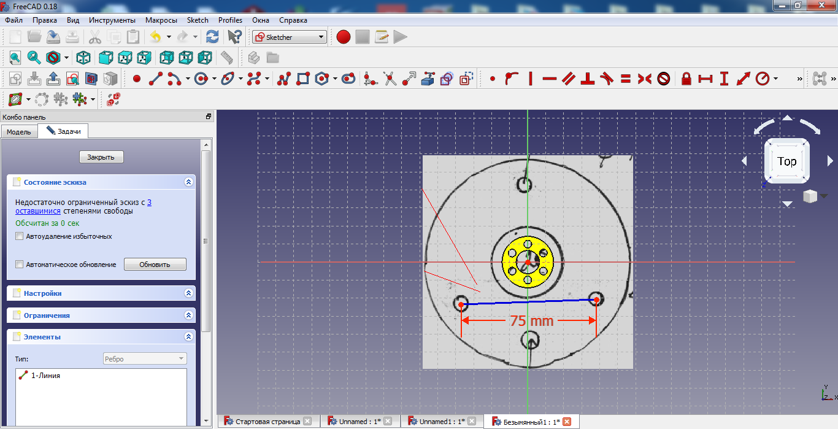
Task: Collapse the Состояние эскиза section
Action: coord(188,182)
